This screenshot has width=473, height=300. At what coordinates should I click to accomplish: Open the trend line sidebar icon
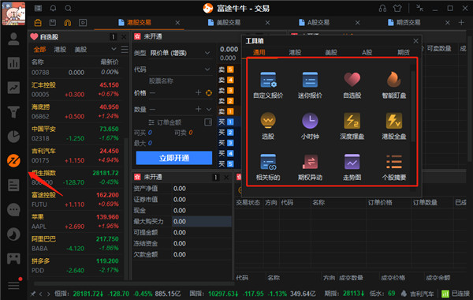13,88
